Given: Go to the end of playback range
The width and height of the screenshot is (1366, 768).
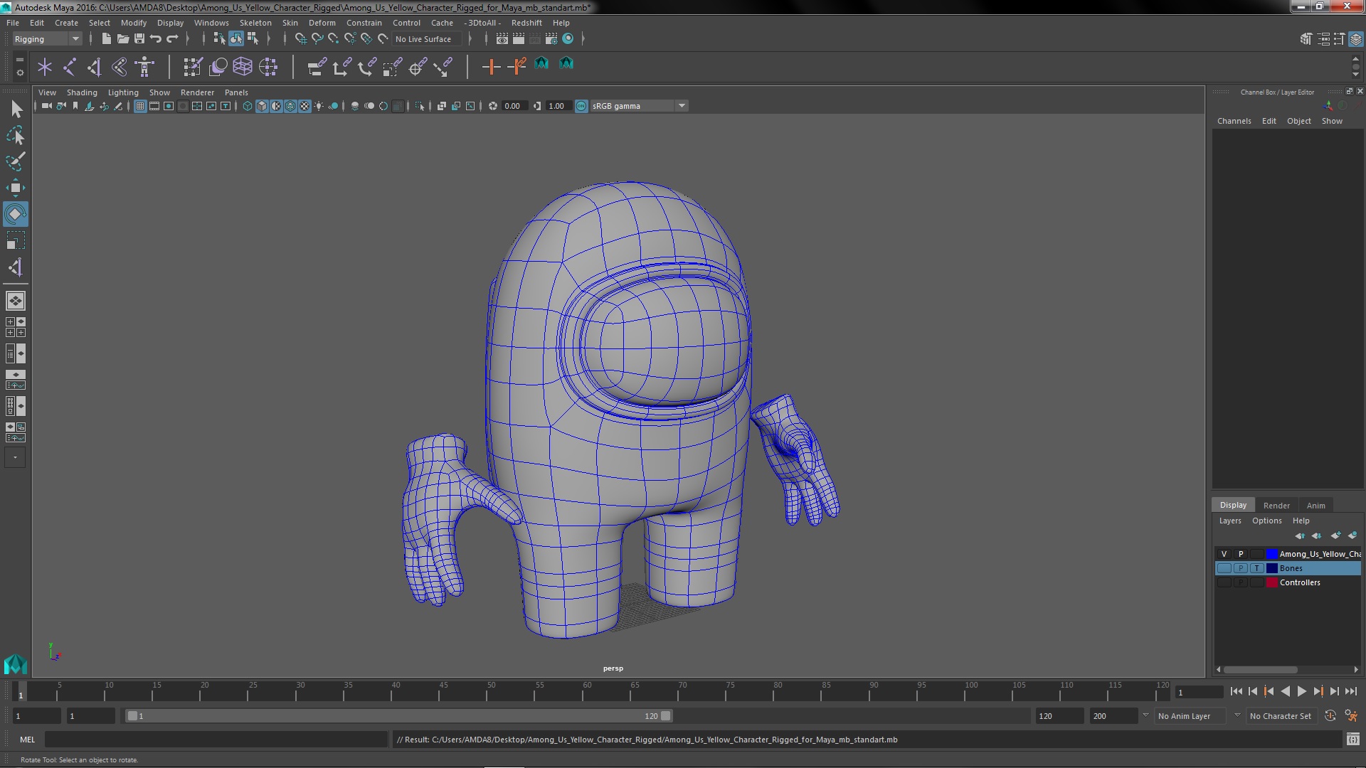Looking at the screenshot, I should [x=1351, y=691].
